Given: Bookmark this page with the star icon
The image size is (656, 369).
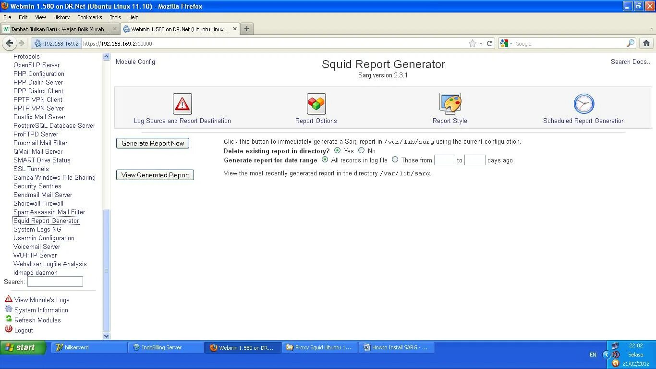Looking at the screenshot, I should pos(473,43).
